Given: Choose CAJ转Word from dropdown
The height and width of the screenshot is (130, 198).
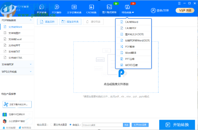Looking at the screenshot, I should (134, 22).
